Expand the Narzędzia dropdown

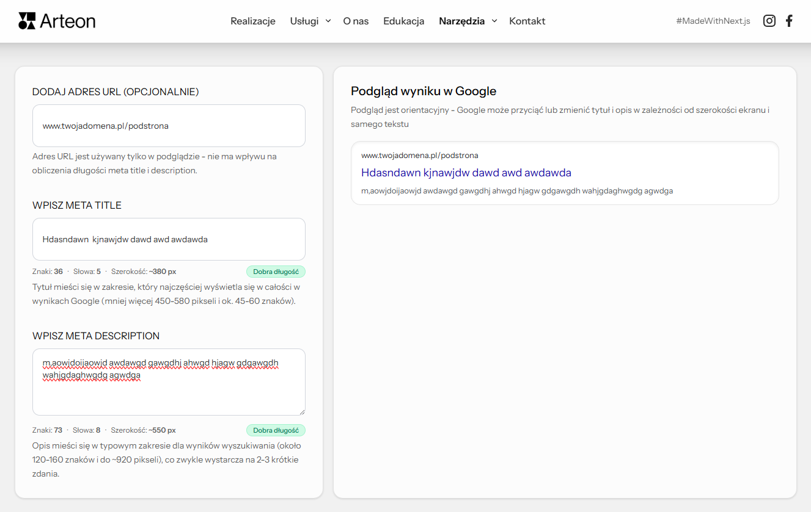(x=463, y=21)
